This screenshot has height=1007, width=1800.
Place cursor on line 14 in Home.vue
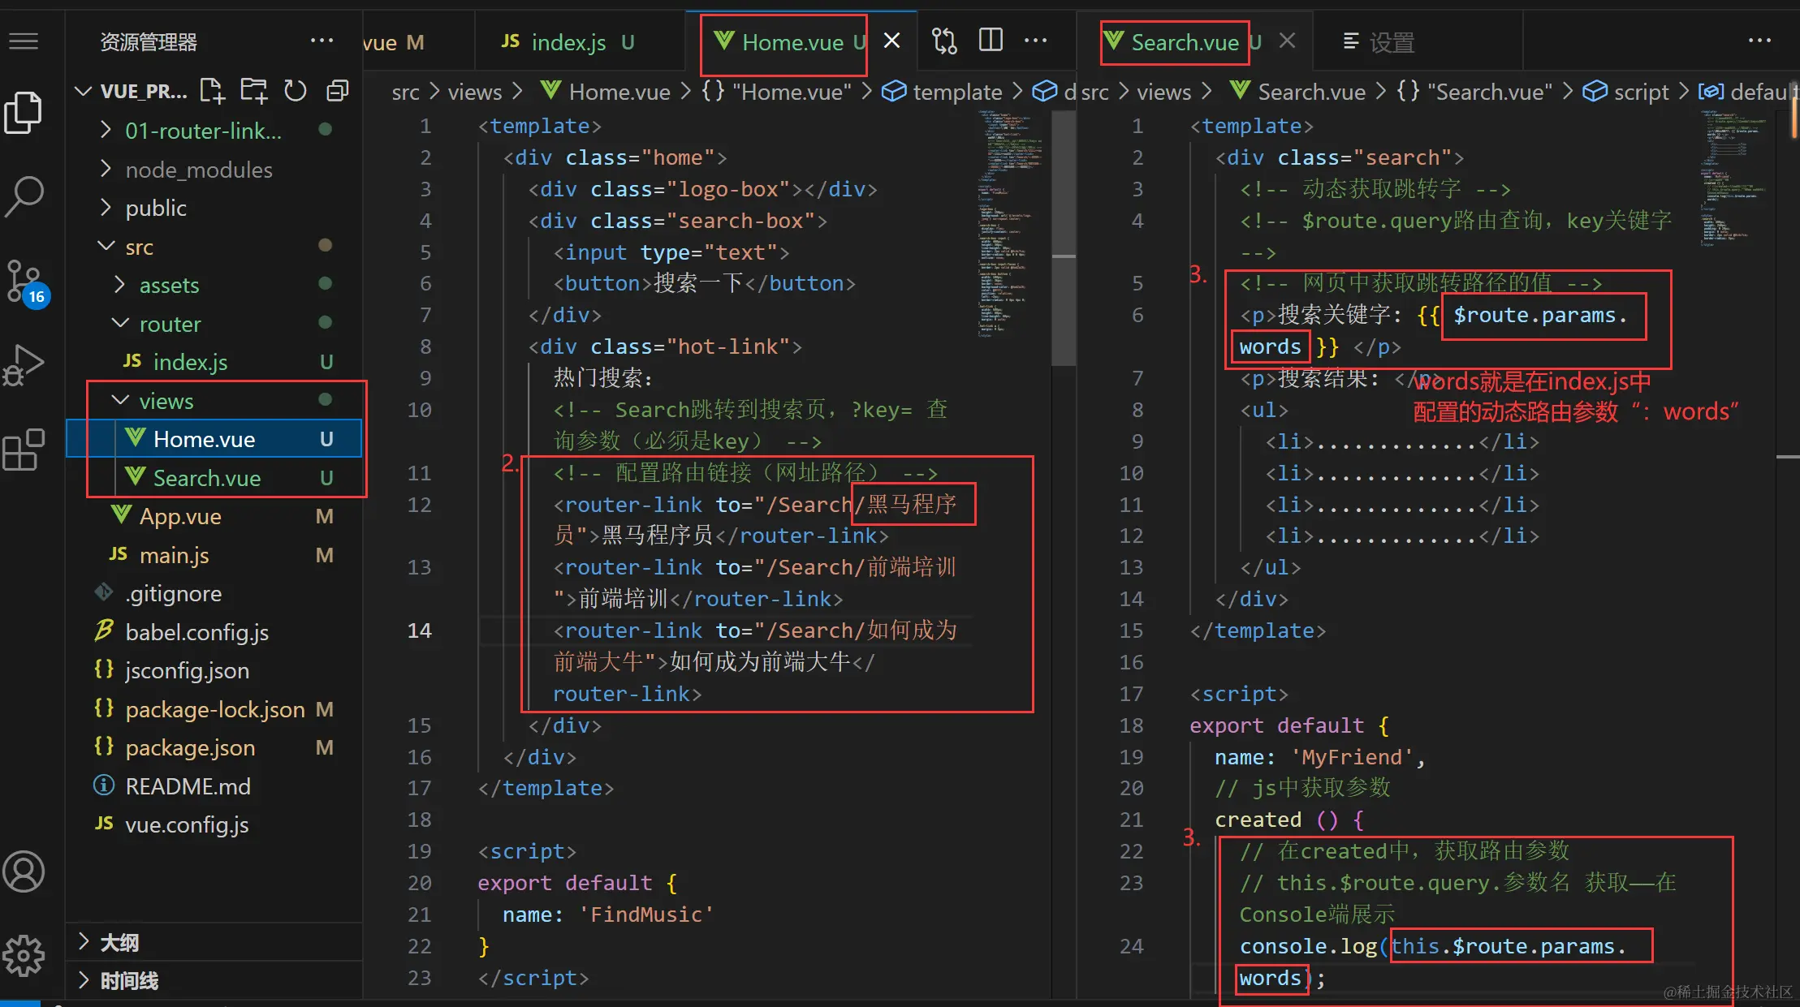point(754,630)
